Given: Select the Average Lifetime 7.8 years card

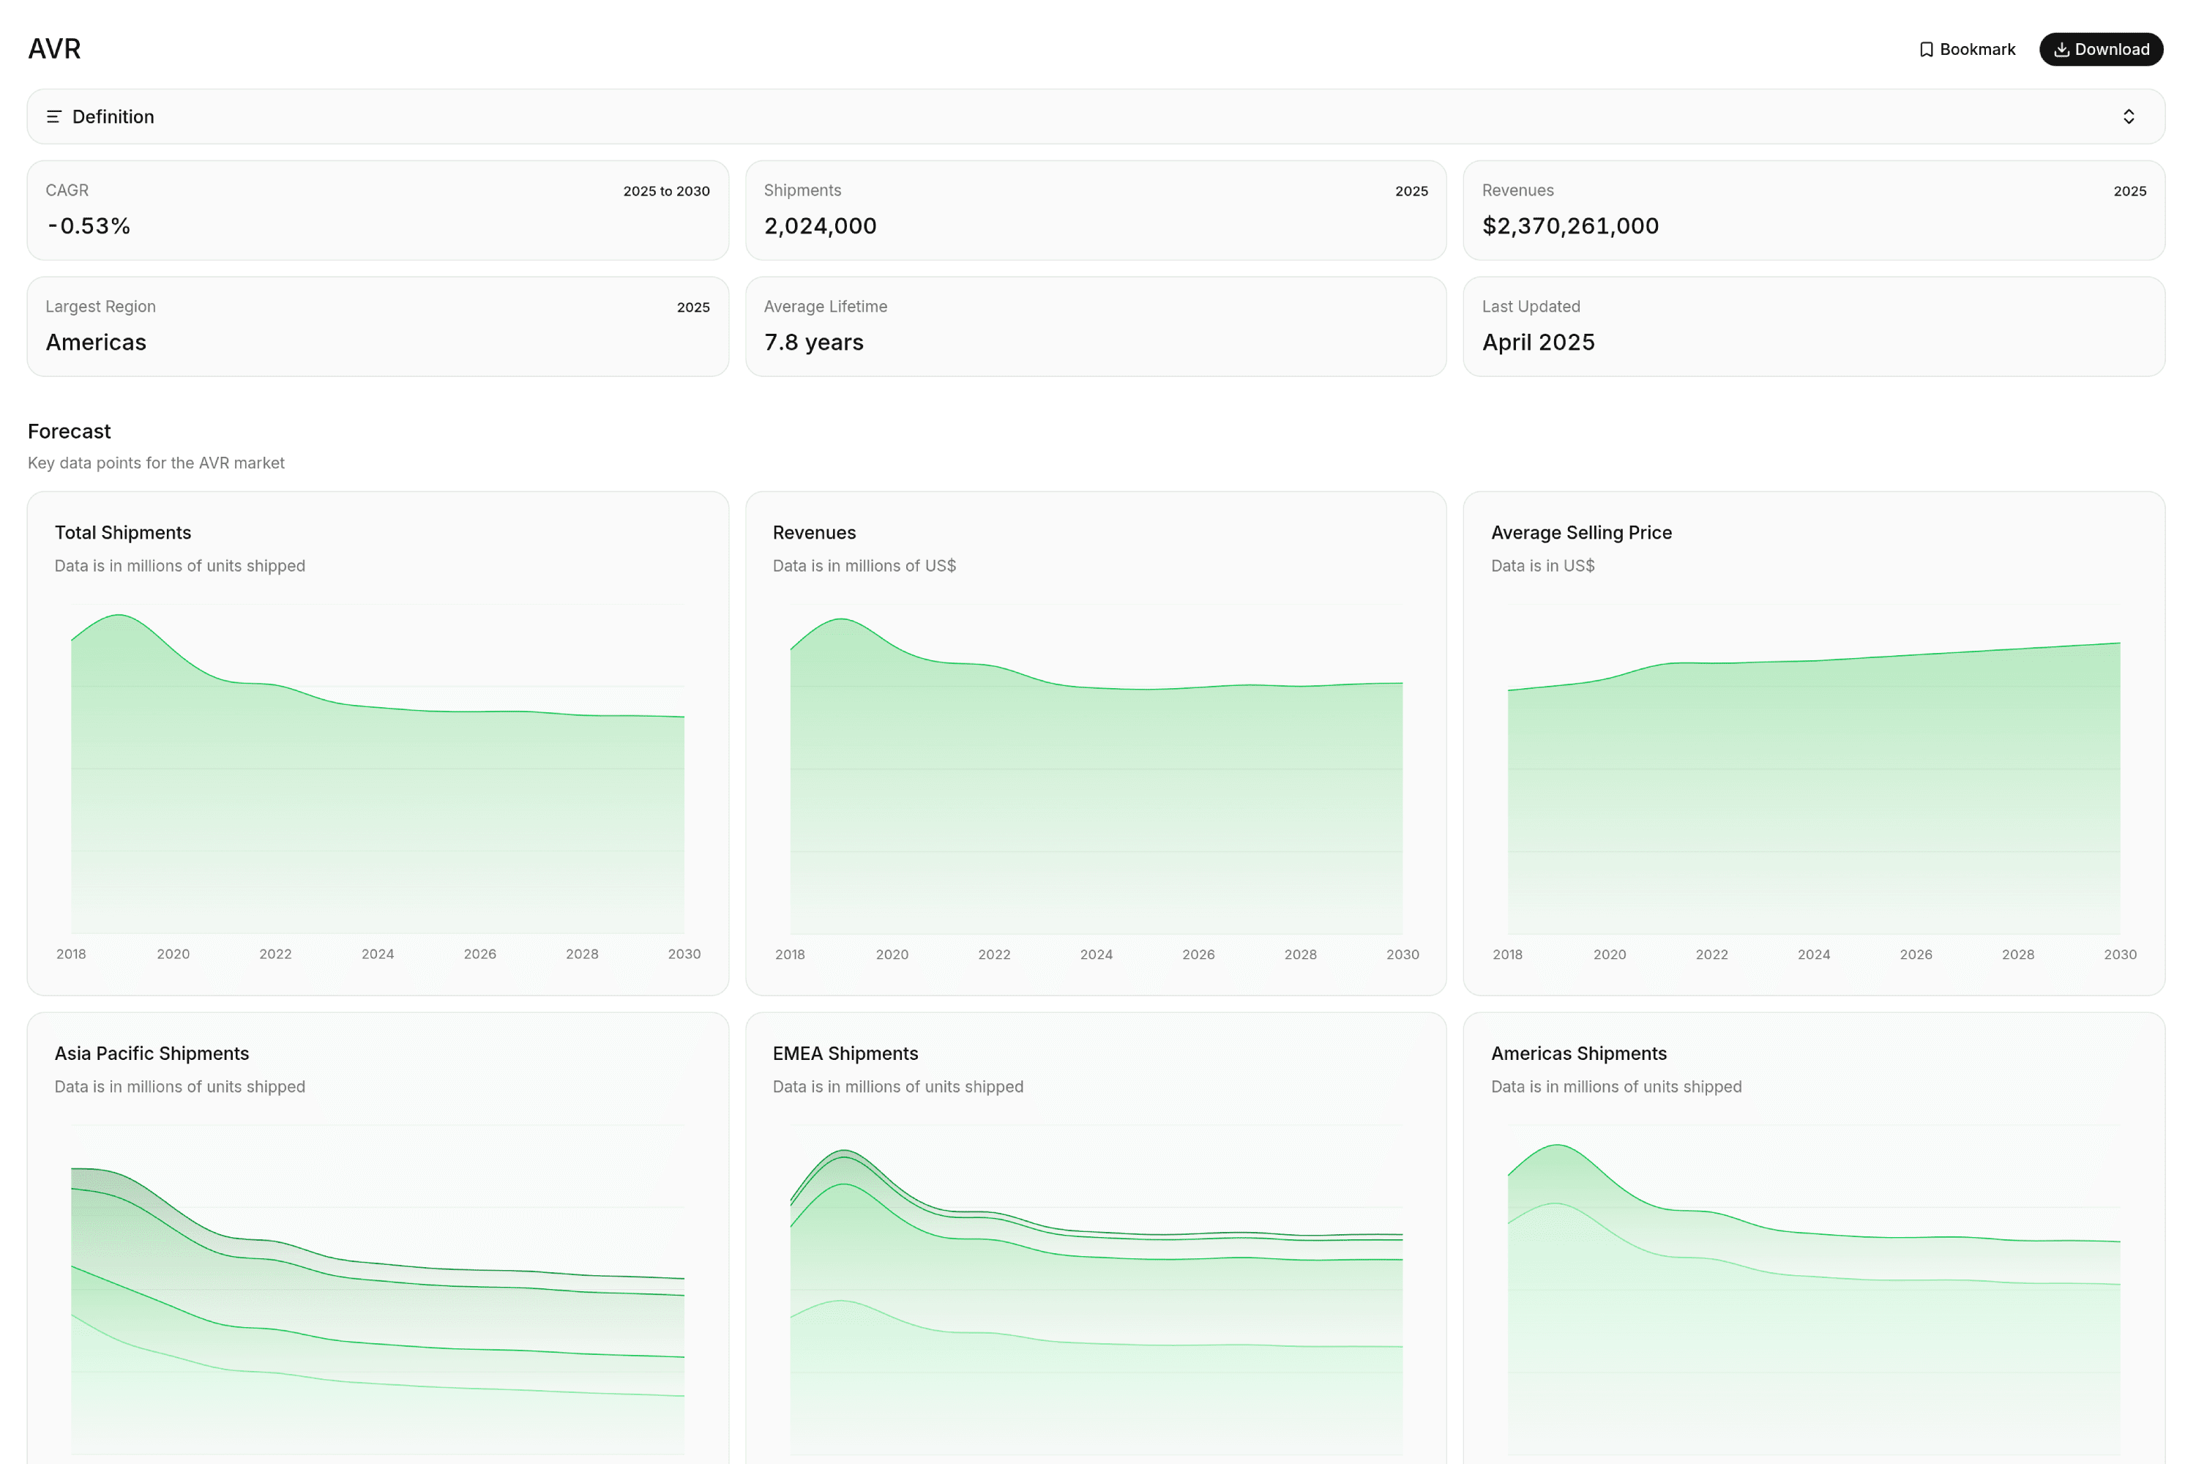Looking at the screenshot, I should click(1095, 326).
